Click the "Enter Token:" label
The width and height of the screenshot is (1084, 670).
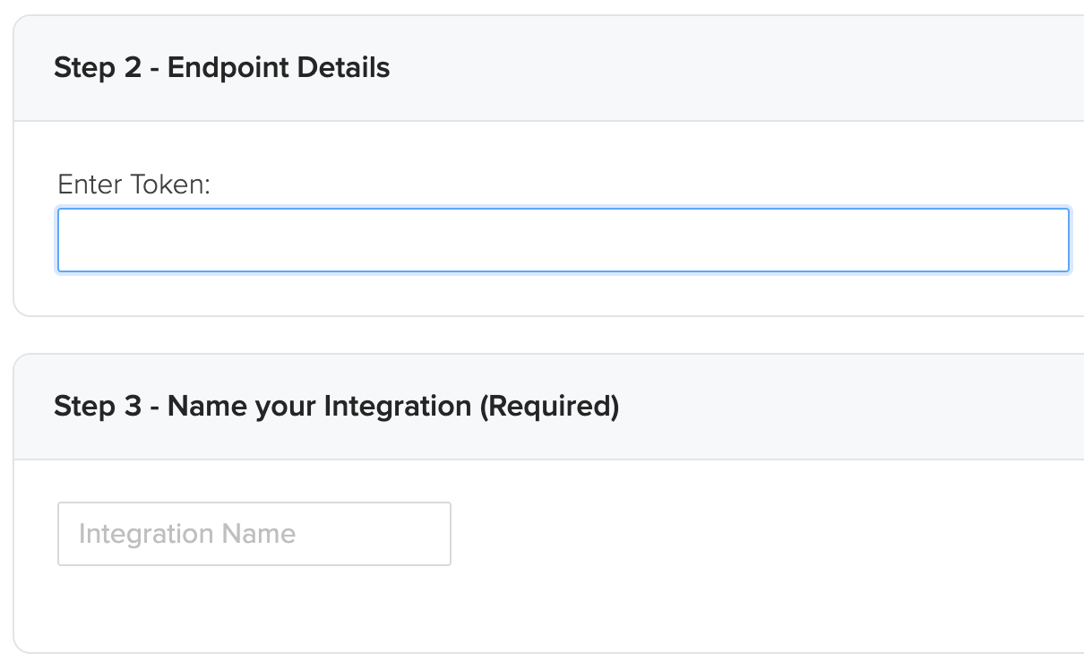(x=133, y=185)
